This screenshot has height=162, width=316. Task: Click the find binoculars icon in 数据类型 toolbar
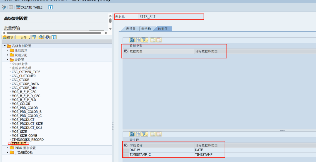pos(132,40)
